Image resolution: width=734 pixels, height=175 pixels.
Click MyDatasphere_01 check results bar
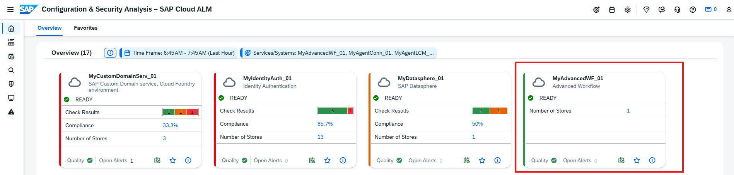click(x=490, y=111)
